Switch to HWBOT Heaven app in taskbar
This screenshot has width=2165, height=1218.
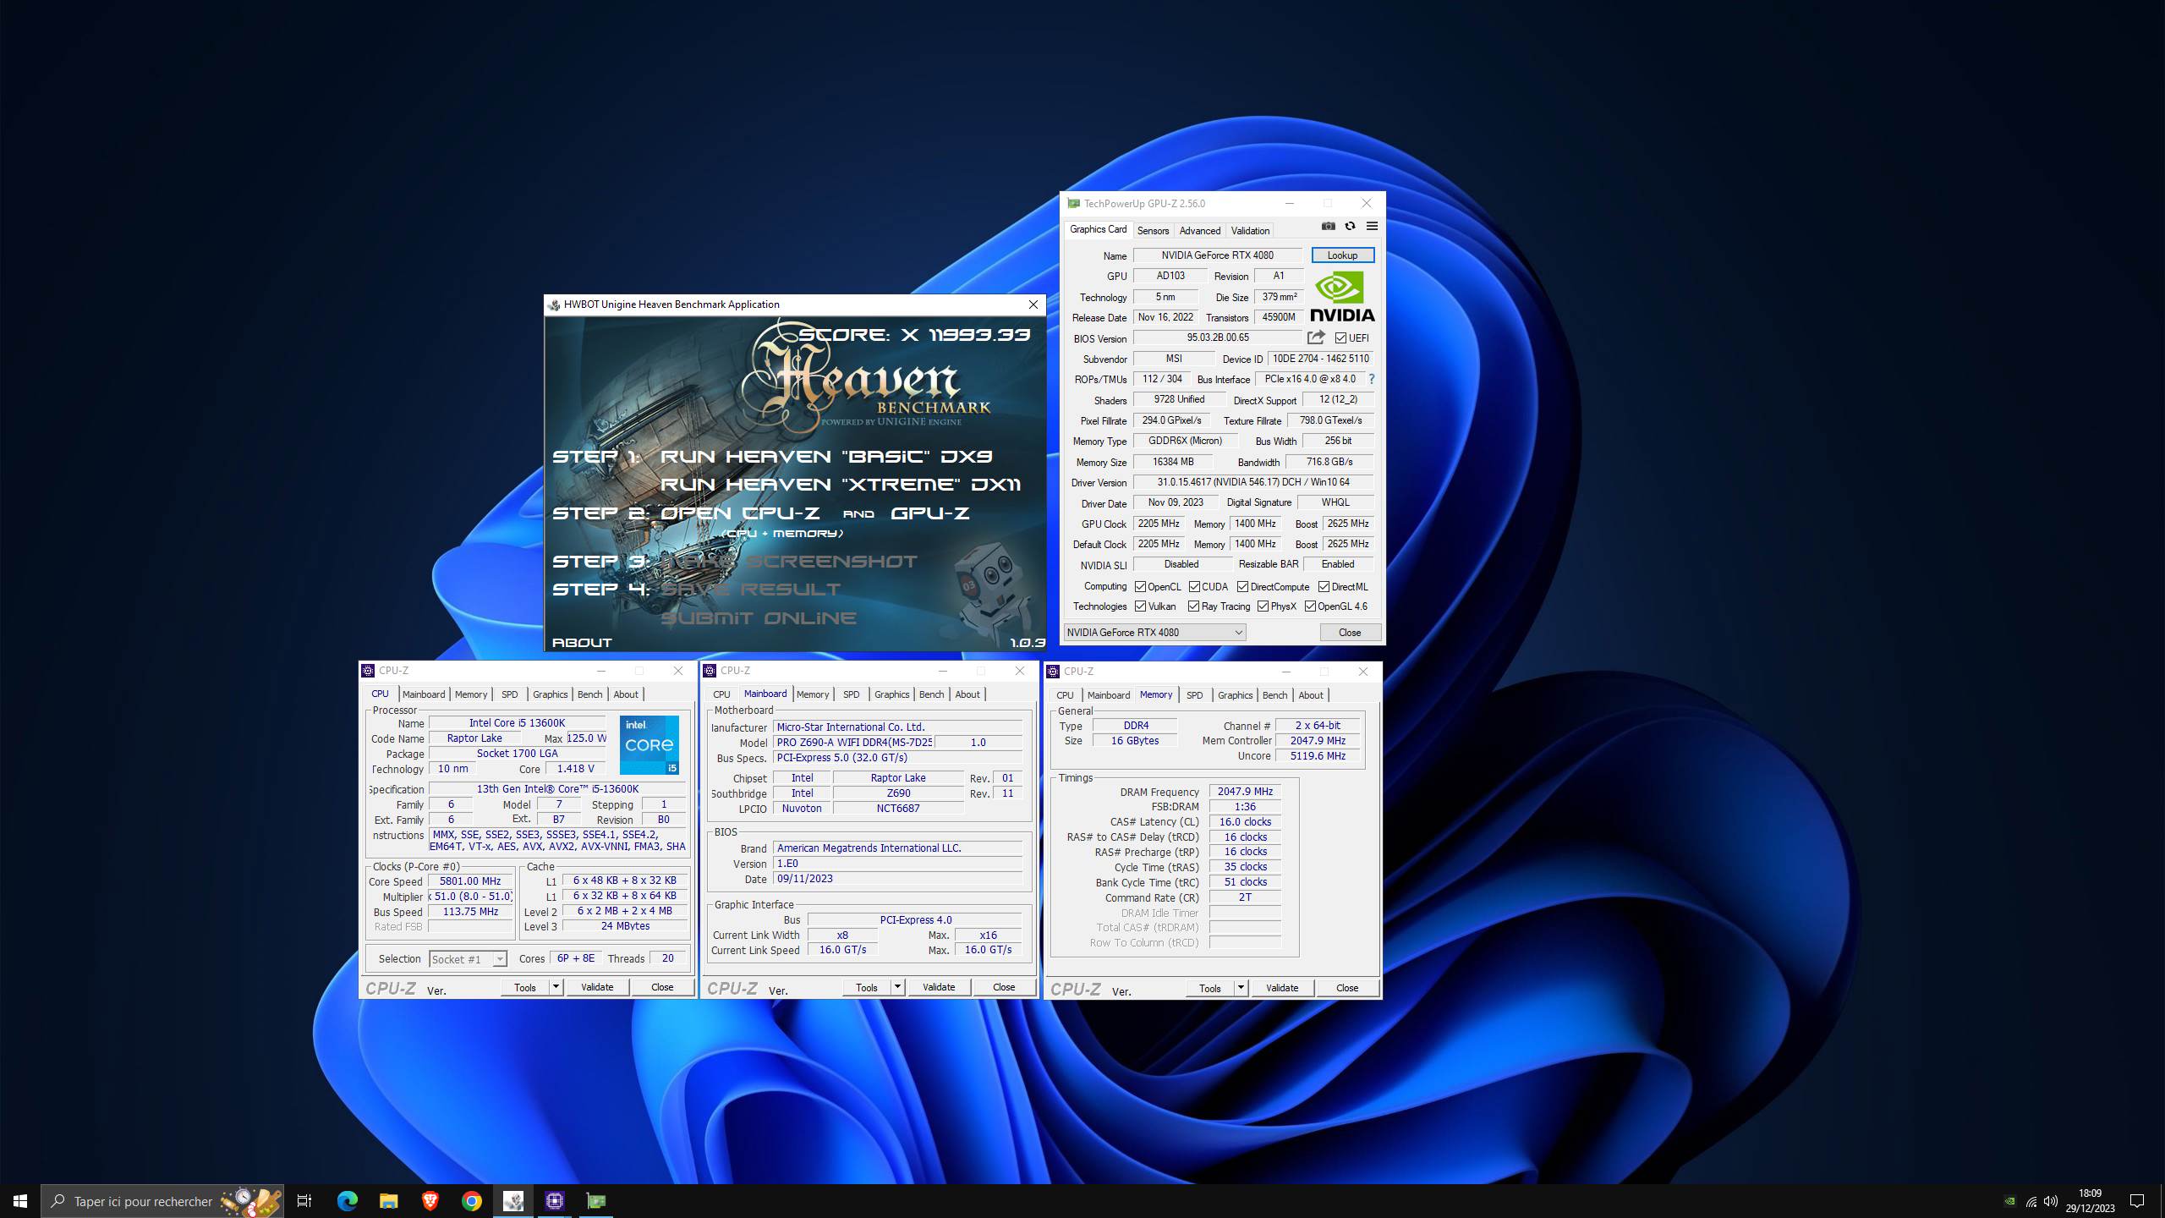[513, 1201]
